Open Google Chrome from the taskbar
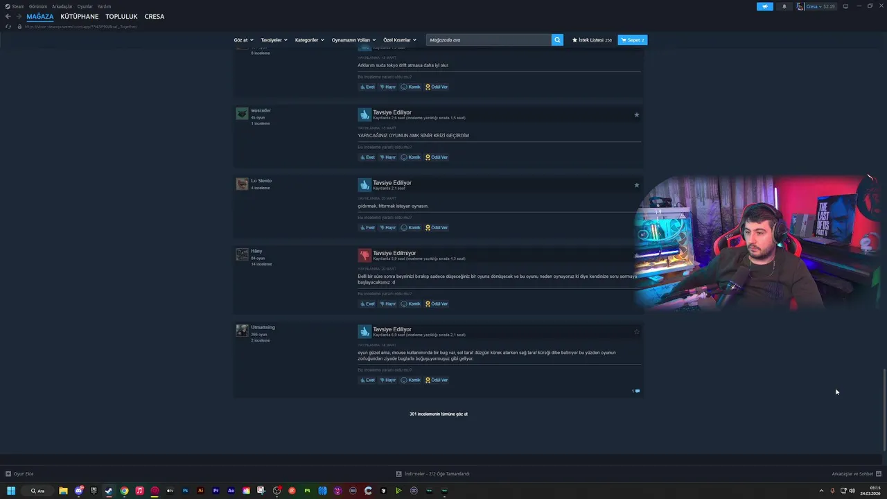Screen dimensions: 887x499 tap(124, 491)
